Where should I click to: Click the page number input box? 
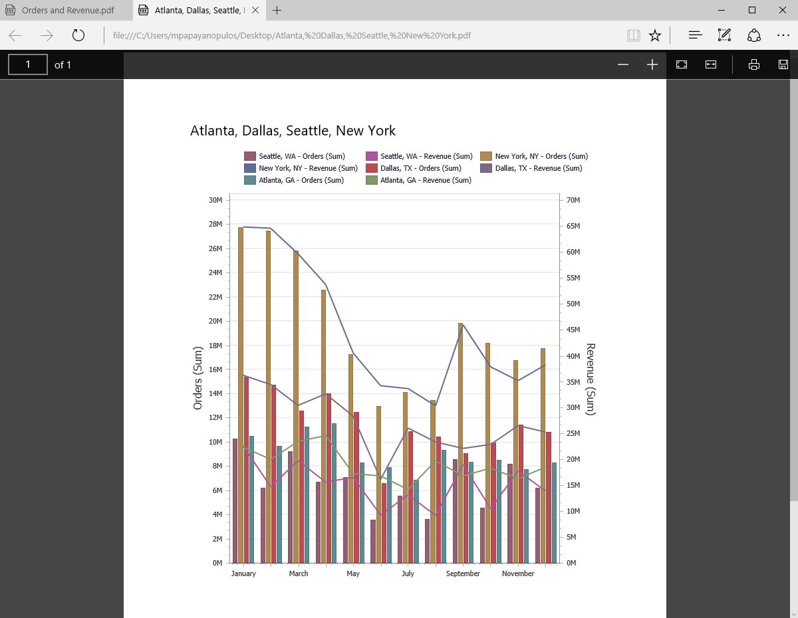28,64
